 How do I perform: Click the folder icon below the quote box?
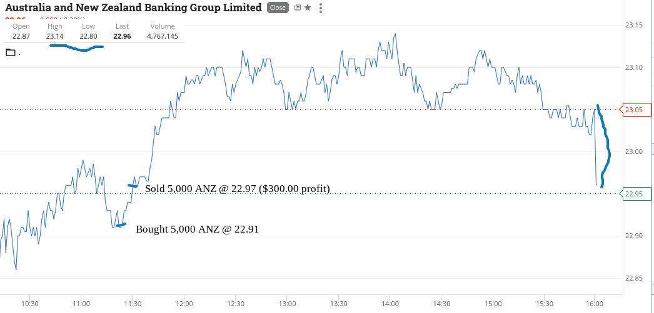coord(11,52)
